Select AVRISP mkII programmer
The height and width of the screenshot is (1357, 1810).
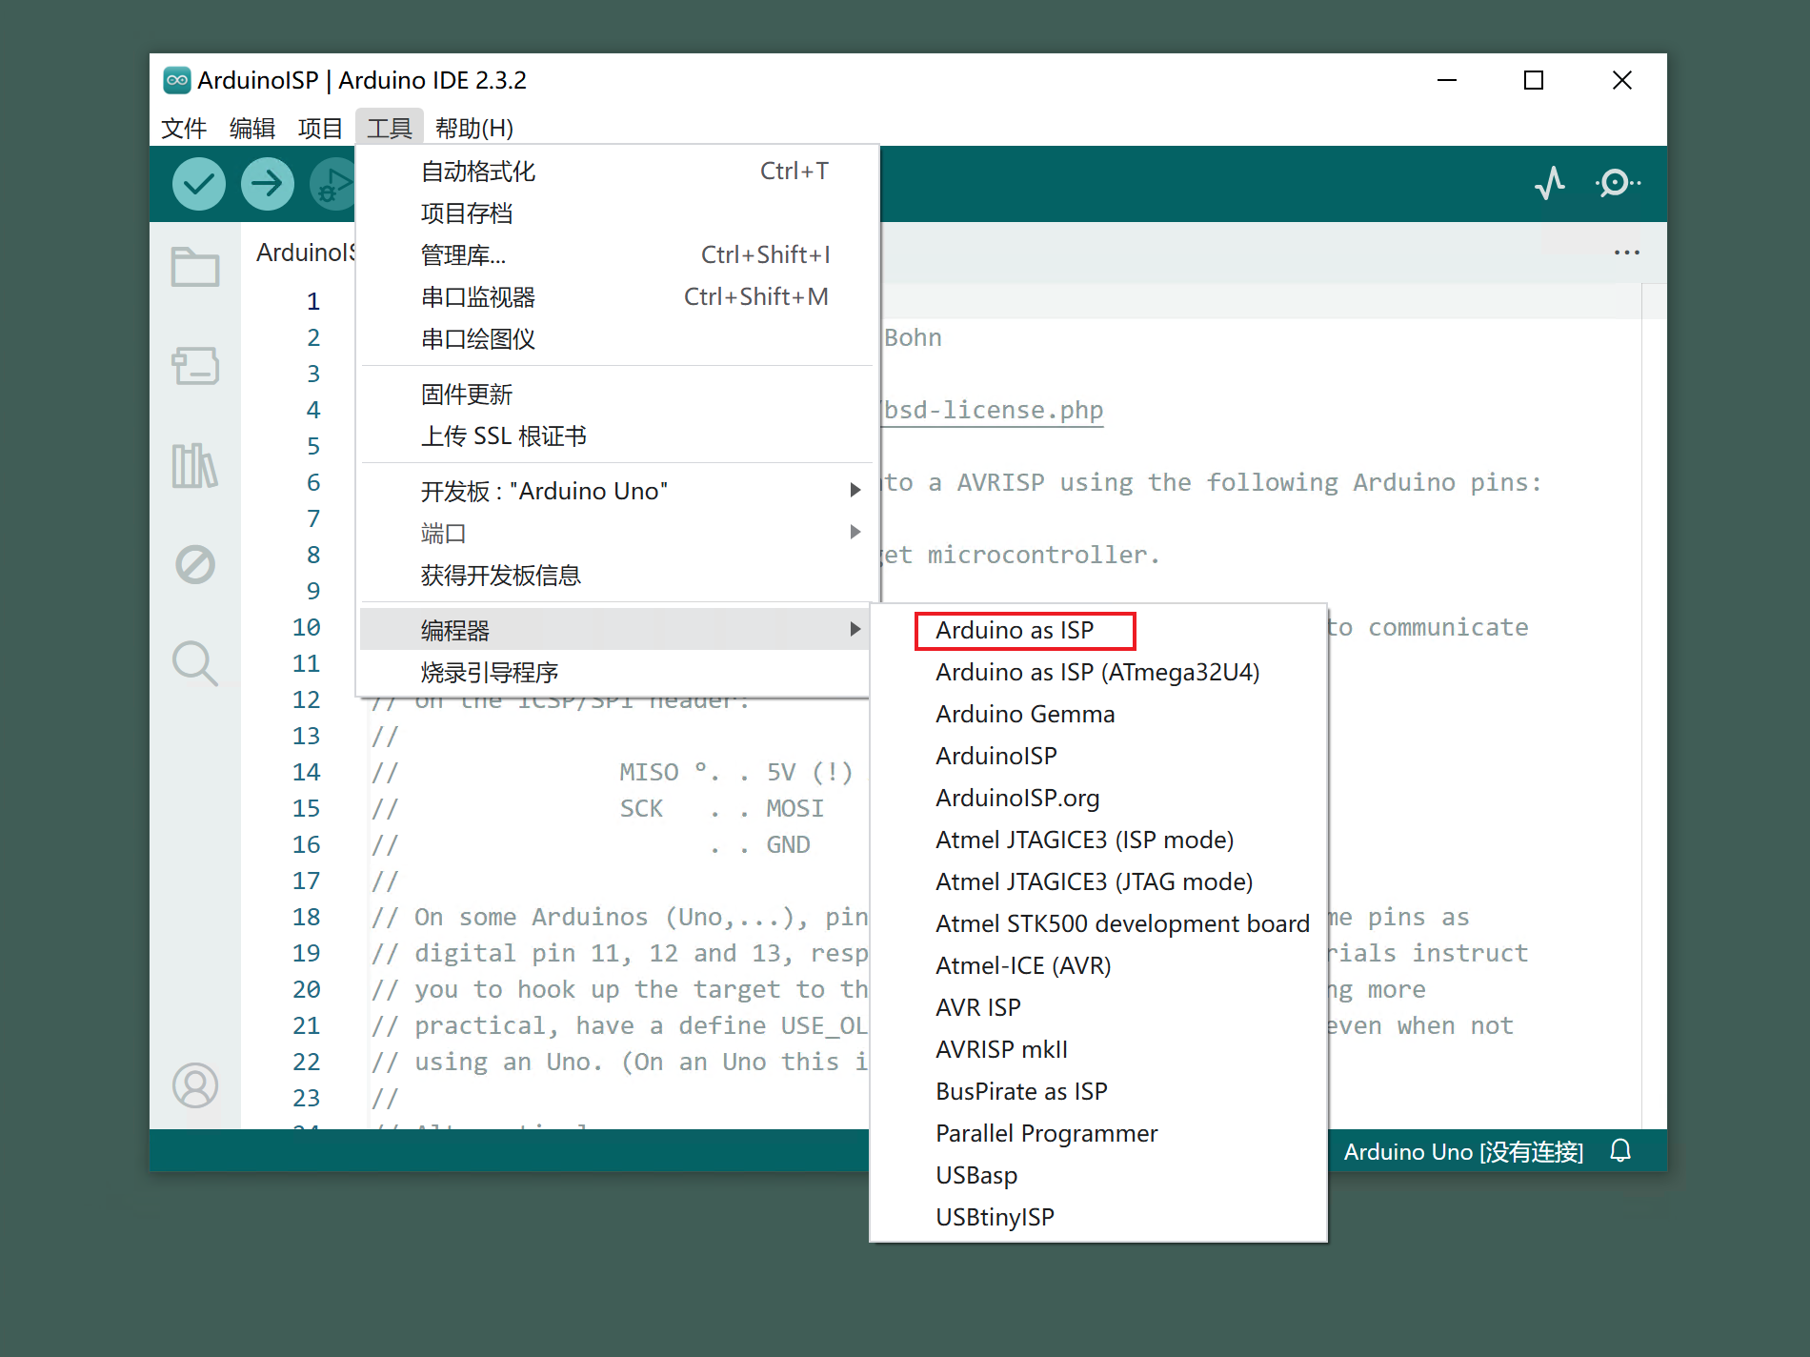[x=1001, y=1049]
